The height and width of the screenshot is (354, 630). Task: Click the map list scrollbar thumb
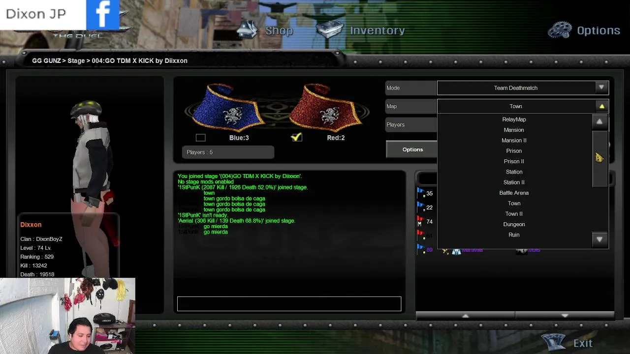pyautogui.click(x=599, y=158)
